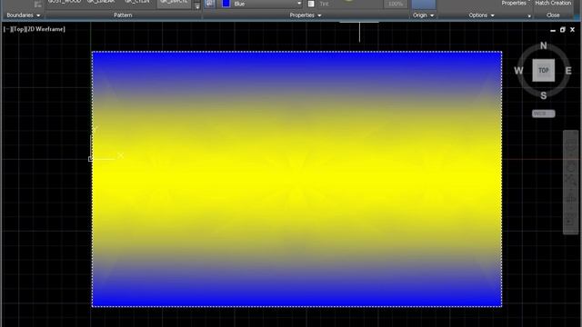Image resolution: width=582 pixels, height=327 pixels.
Task: Click the TOP face of ViewCube
Action: point(544,70)
